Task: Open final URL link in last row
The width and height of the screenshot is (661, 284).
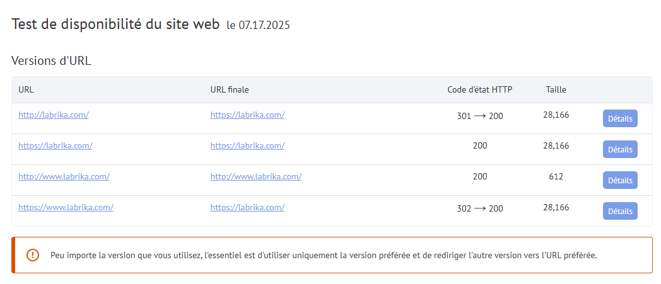Action: click(247, 207)
